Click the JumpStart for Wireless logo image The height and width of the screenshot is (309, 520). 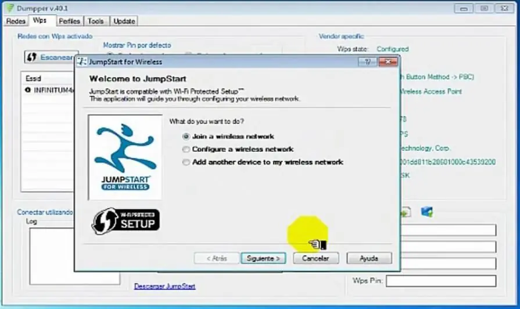125,158
